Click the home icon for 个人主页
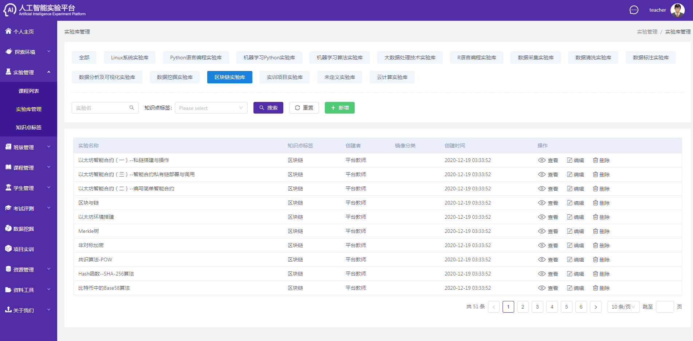Screen dimensions: 693x341 tap(8, 31)
